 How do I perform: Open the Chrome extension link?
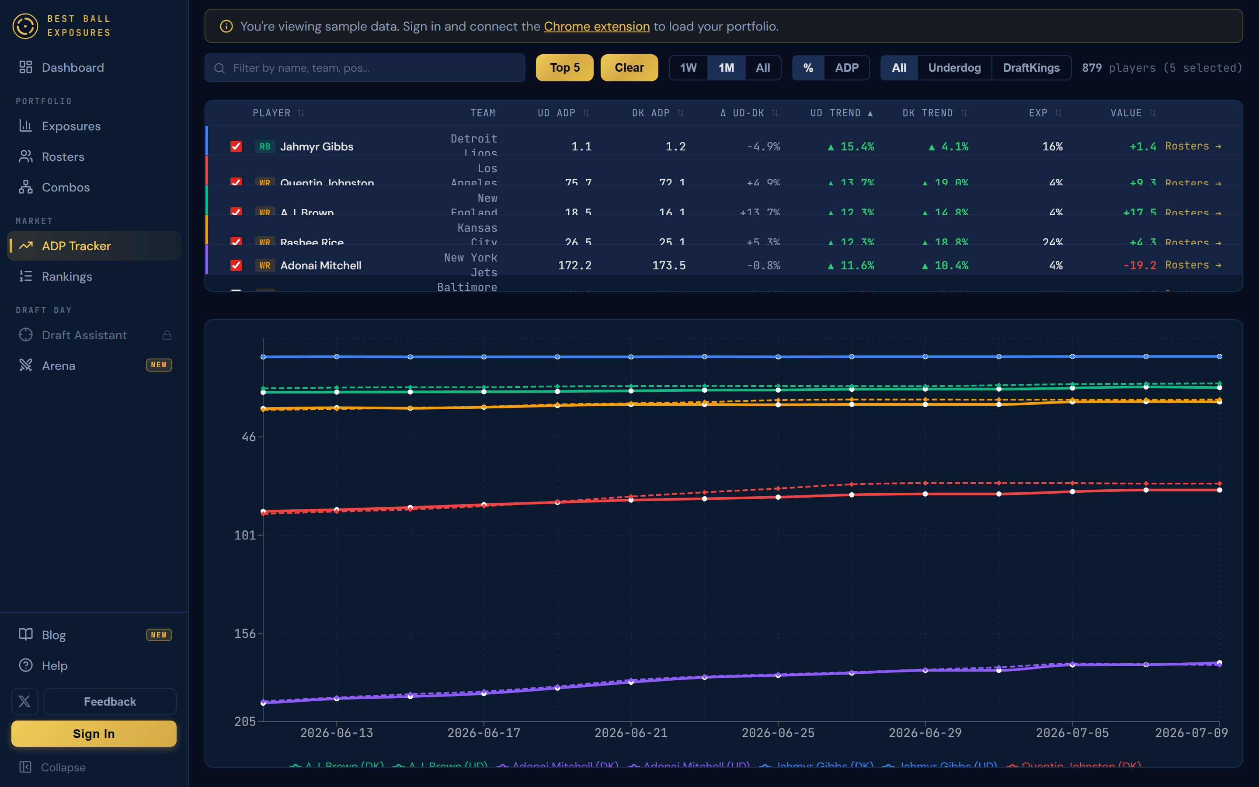(597, 26)
